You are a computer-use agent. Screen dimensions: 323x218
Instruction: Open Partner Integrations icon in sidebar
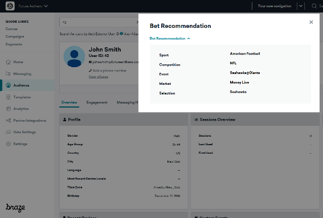pyautogui.click(x=8, y=121)
